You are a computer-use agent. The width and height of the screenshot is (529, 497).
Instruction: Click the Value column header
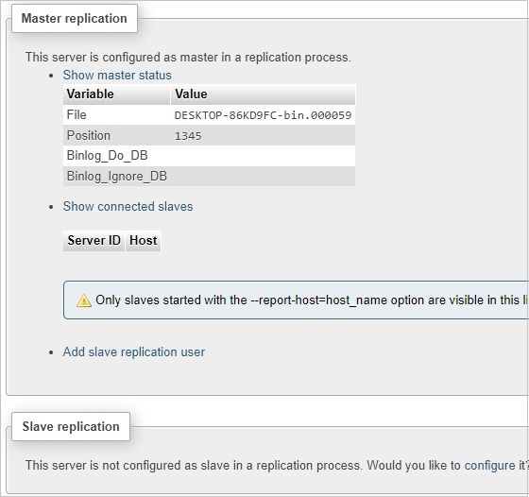pos(264,94)
